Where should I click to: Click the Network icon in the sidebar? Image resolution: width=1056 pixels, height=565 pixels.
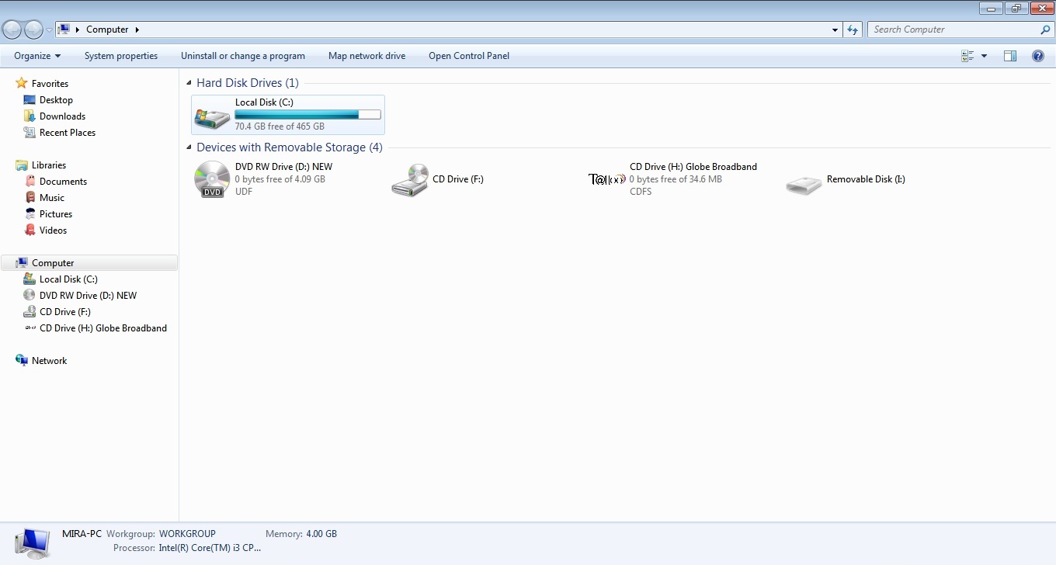pyautogui.click(x=22, y=360)
